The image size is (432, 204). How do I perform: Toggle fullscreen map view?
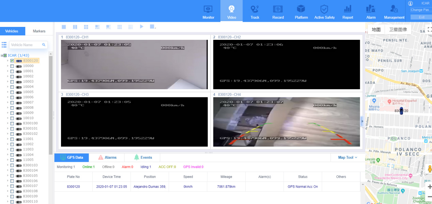click(x=429, y=30)
